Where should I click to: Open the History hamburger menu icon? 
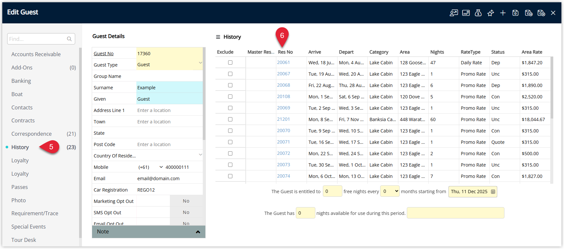pyautogui.click(x=218, y=37)
